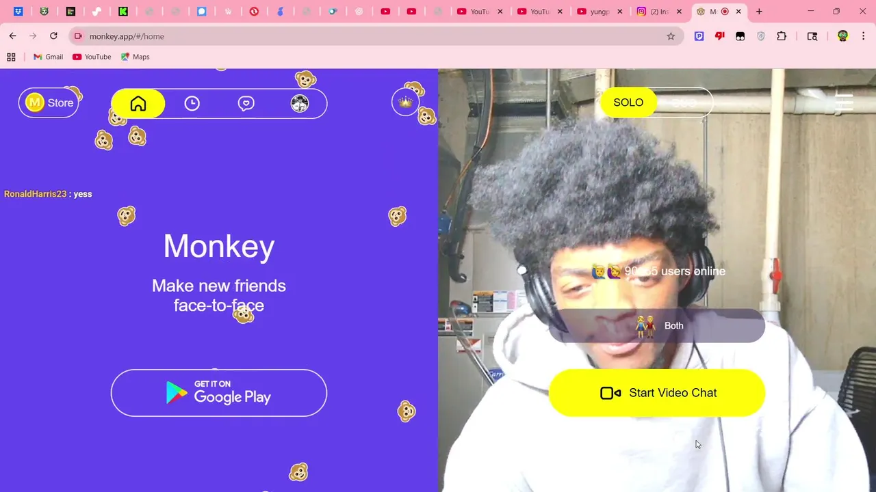
Task: Close the Instagram tab
Action: point(680,12)
